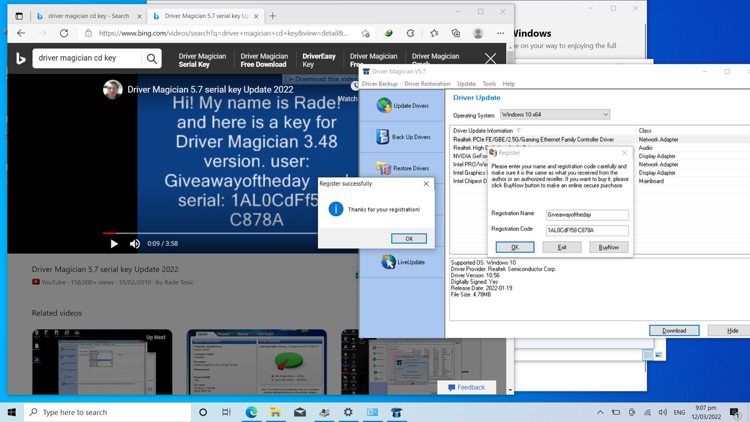Screen dimensions: 750x422
Task: Click the Download button in Driver Magician
Action: 674,331
